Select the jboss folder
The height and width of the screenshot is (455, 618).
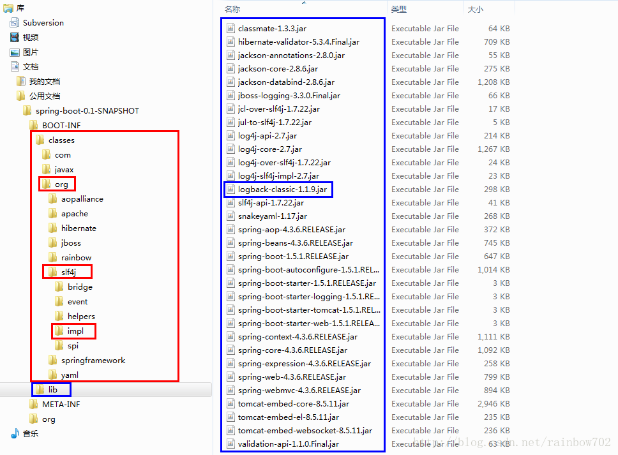click(x=71, y=243)
